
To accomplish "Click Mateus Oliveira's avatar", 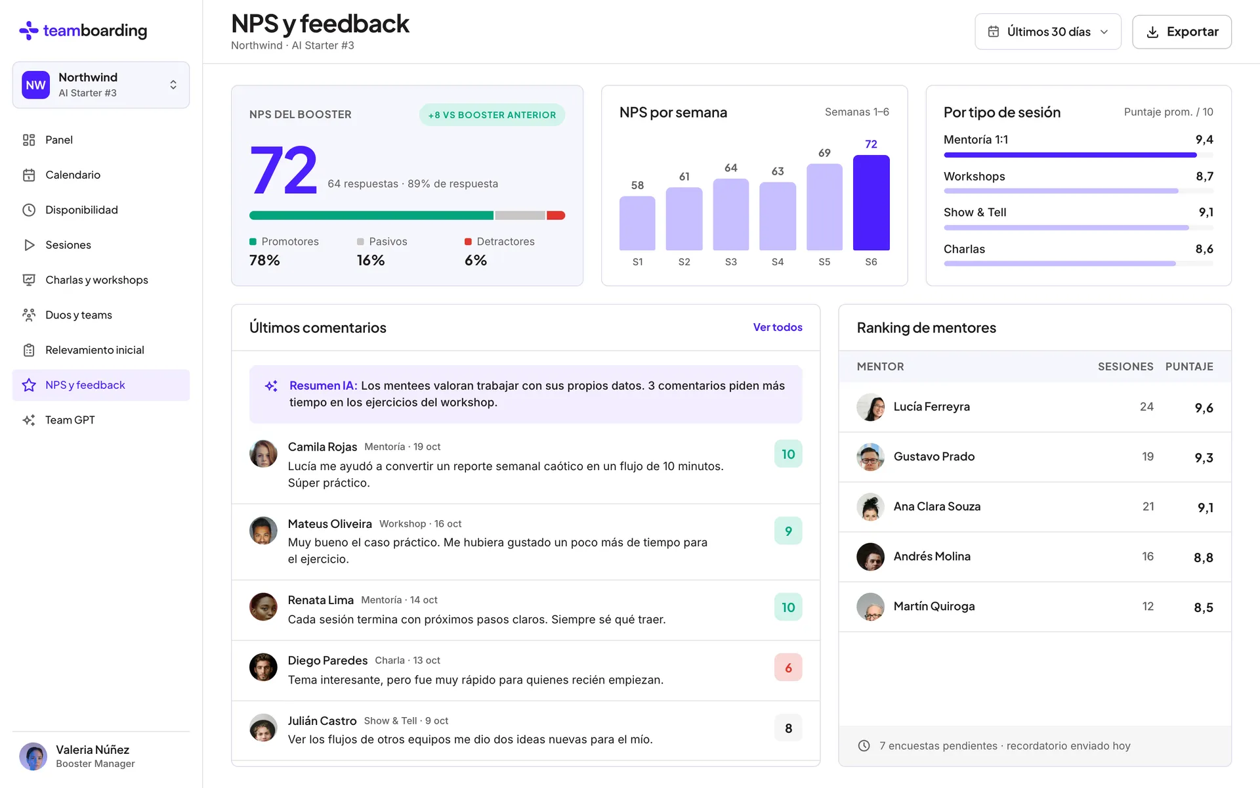I will coord(263,531).
